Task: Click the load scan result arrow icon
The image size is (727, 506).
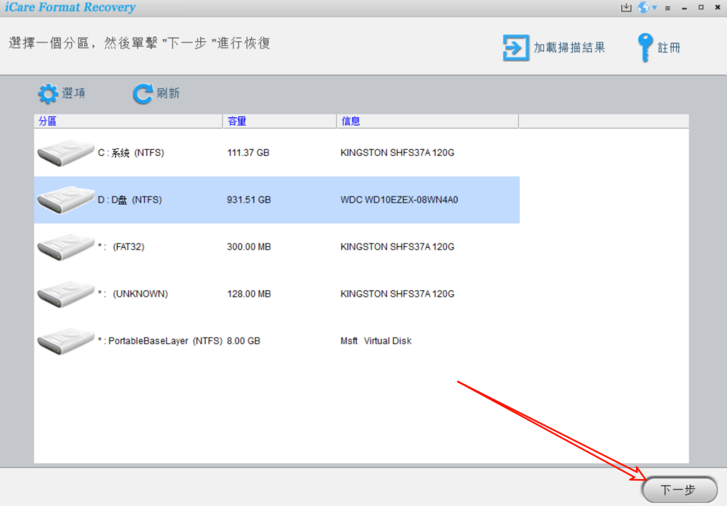Action: 516,48
